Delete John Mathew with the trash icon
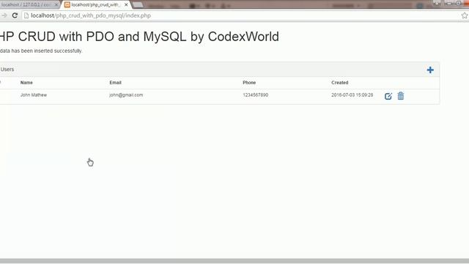The width and height of the screenshot is (469, 264). point(401,96)
